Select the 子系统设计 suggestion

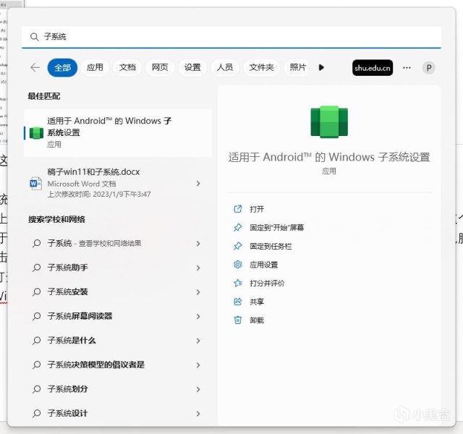(117, 413)
